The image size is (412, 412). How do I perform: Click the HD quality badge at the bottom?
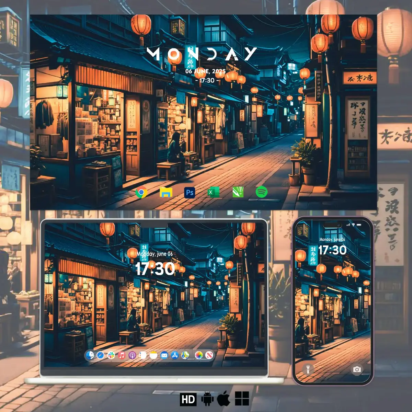click(188, 399)
